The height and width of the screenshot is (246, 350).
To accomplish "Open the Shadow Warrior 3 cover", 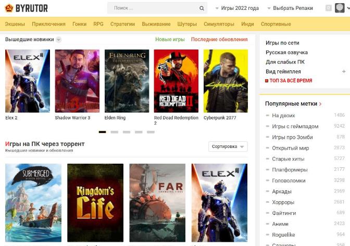I will (77, 81).
